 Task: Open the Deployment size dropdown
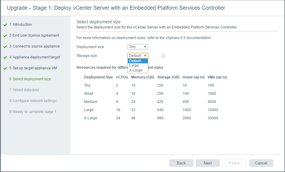(x=138, y=47)
